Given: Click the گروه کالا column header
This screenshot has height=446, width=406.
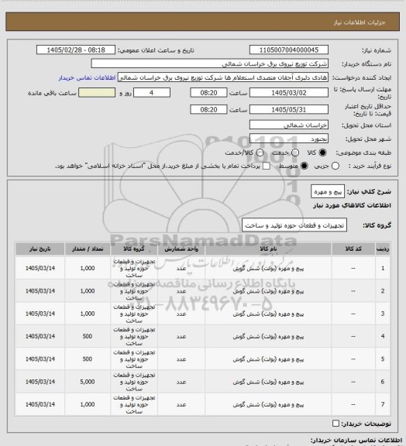Looking at the screenshot, I should click(x=134, y=249).
